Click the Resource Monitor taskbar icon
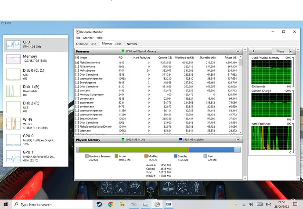The height and width of the screenshot is (209, 303). (x=157, y=204)
